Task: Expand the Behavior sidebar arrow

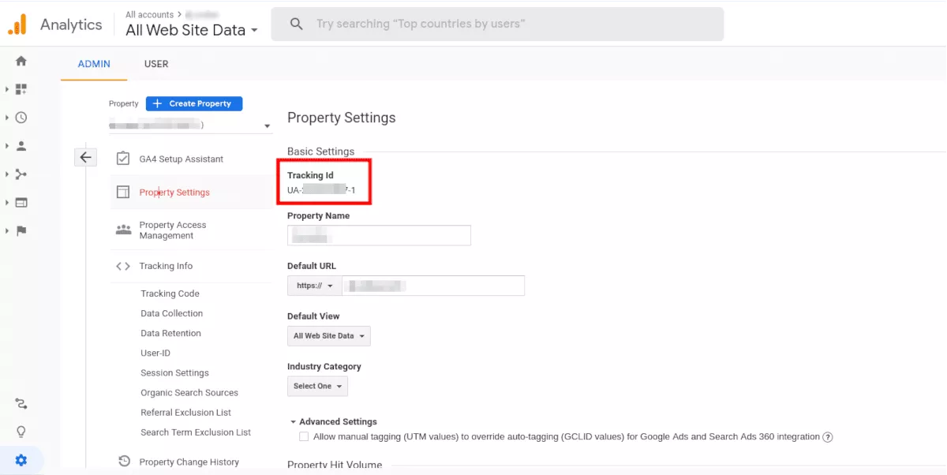Action: pos(7,203)
